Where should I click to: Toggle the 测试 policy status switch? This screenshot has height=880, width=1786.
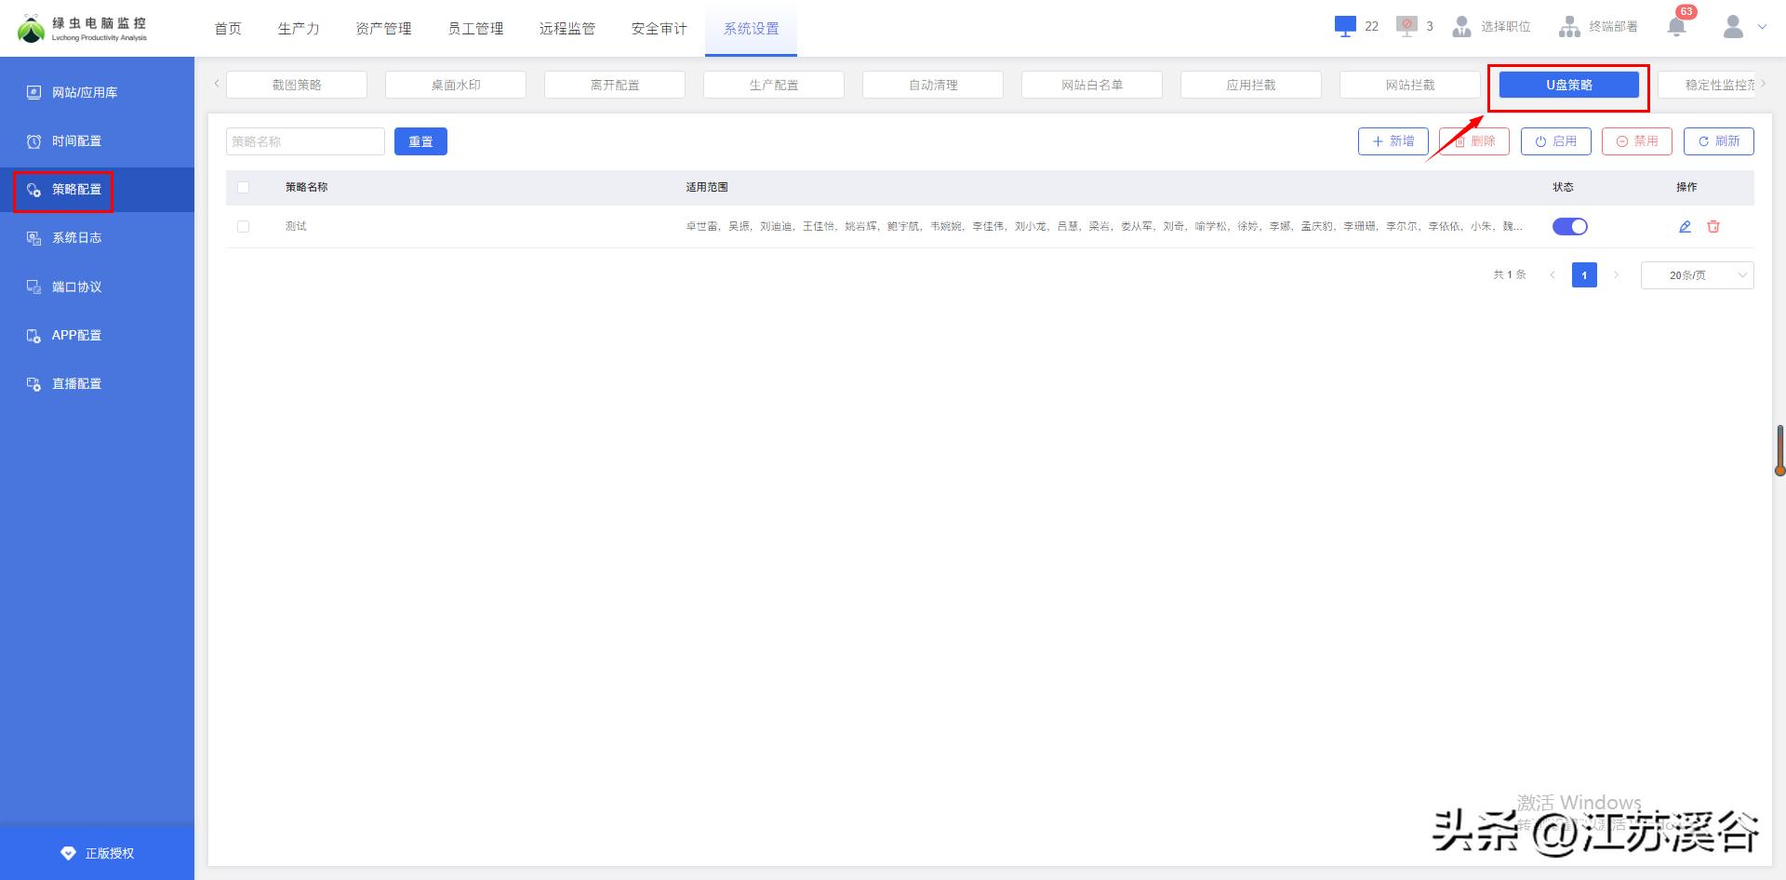(x=1570, y=226)
